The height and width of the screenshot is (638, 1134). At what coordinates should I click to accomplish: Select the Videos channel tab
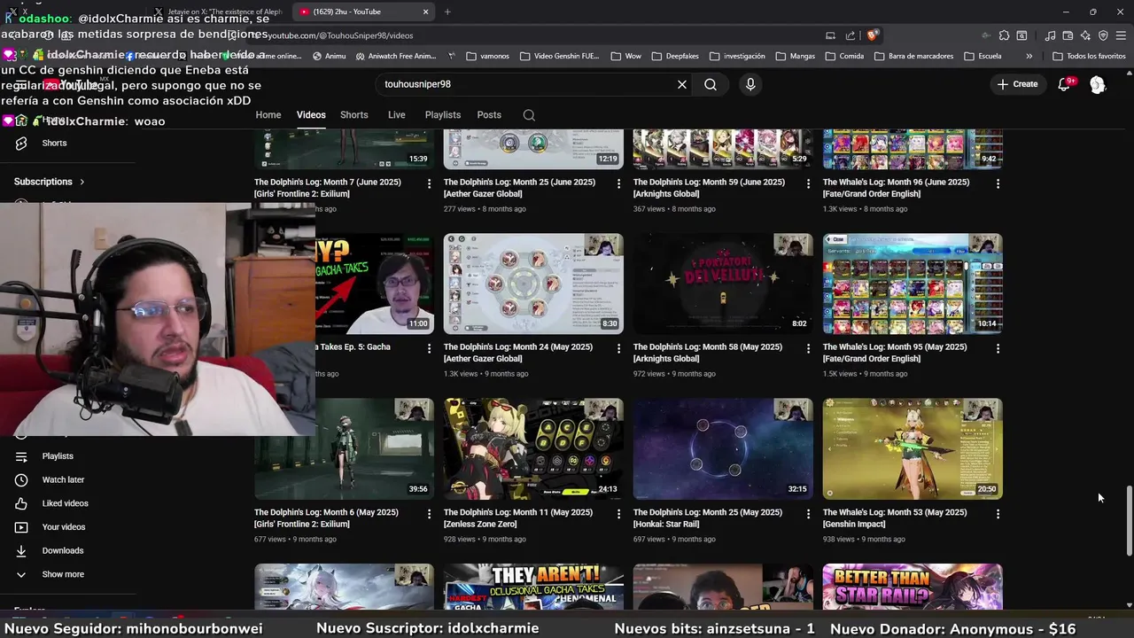311,115
